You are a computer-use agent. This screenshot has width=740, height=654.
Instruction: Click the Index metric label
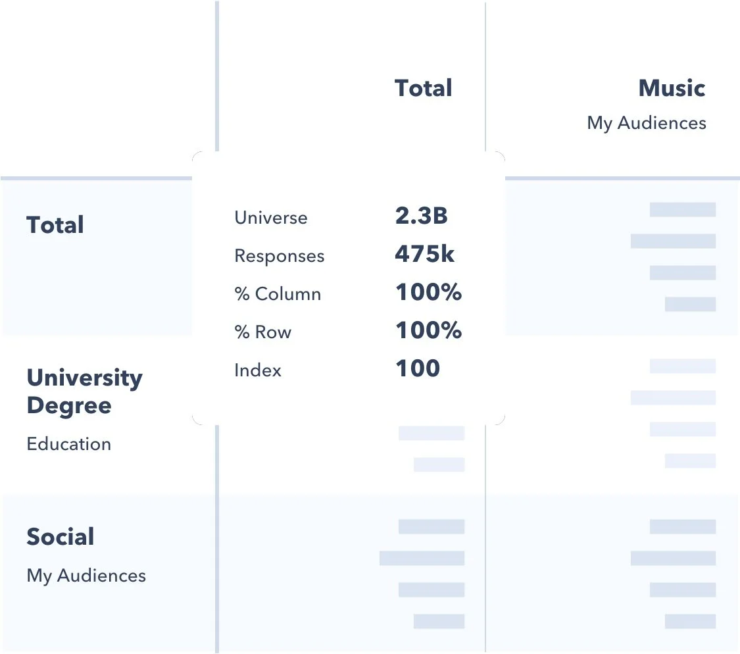(258, 370)
